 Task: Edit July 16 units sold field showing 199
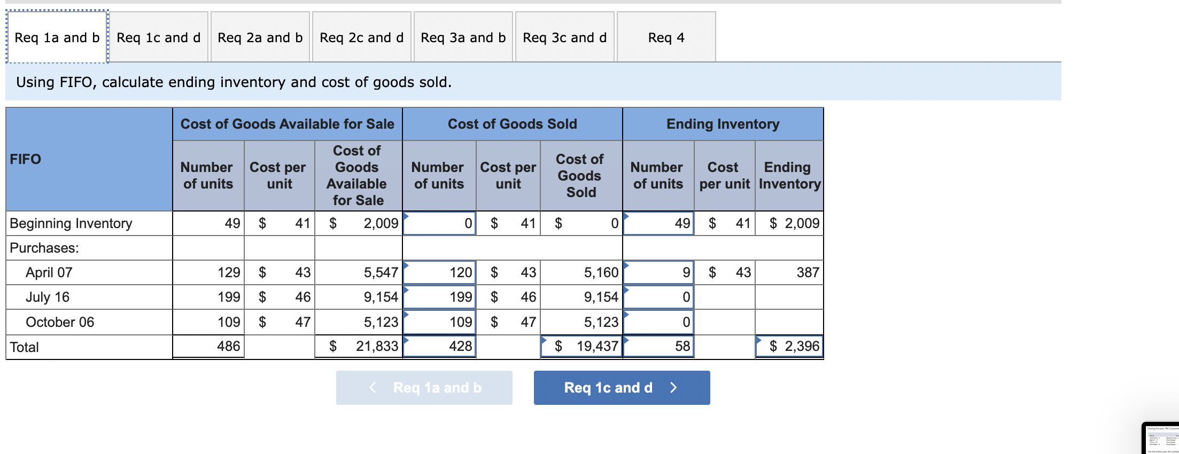(439, 297)
